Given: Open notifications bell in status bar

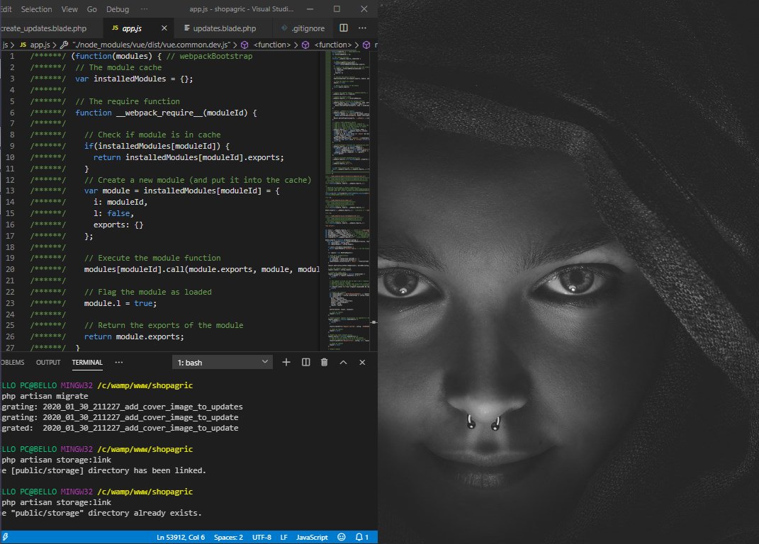Looking at the screenshot, I should [x=361, y=537].
